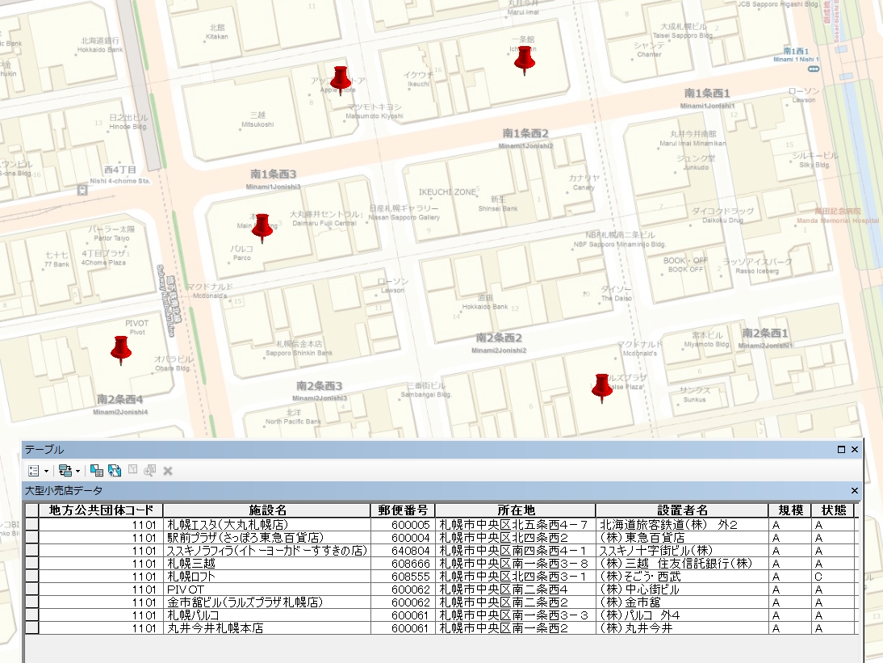This screenshot has width=883, height=663.
Task: Select the 駅前プラザ row using its row selector
Action: coord(32,537)
